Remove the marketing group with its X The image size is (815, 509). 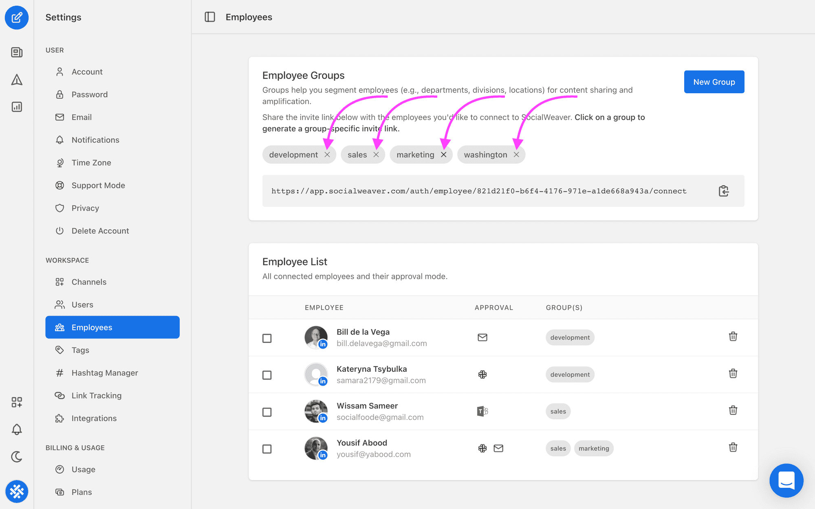(x=444, y=155)
